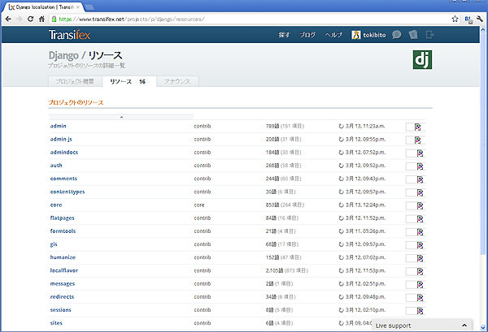Image resolution: width=488 pixels, height=332 pixels.
Task: Open the redirects resource link
Action: [x=62, y=297]
